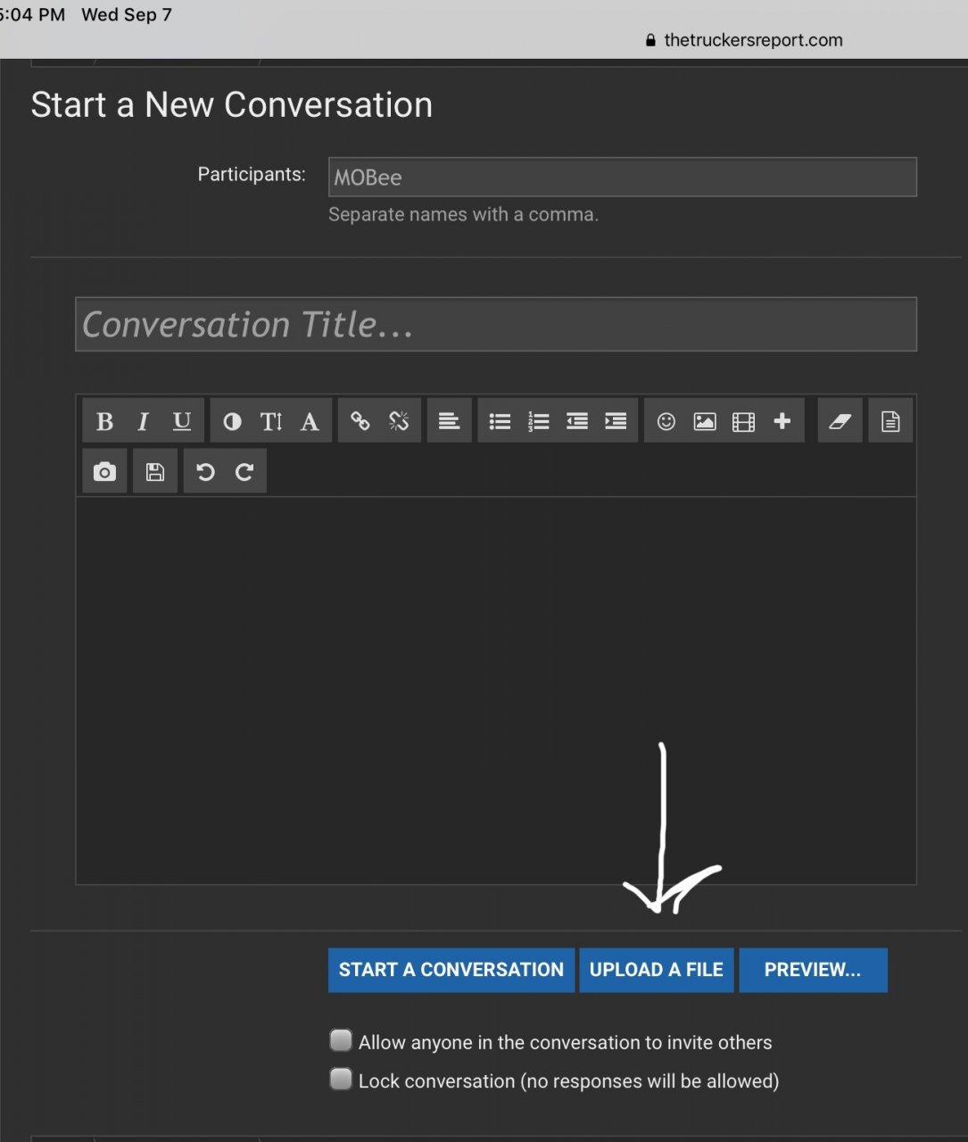968x1142 pixels.
Task: Insert media using film icon
Action: click(743, 421)
